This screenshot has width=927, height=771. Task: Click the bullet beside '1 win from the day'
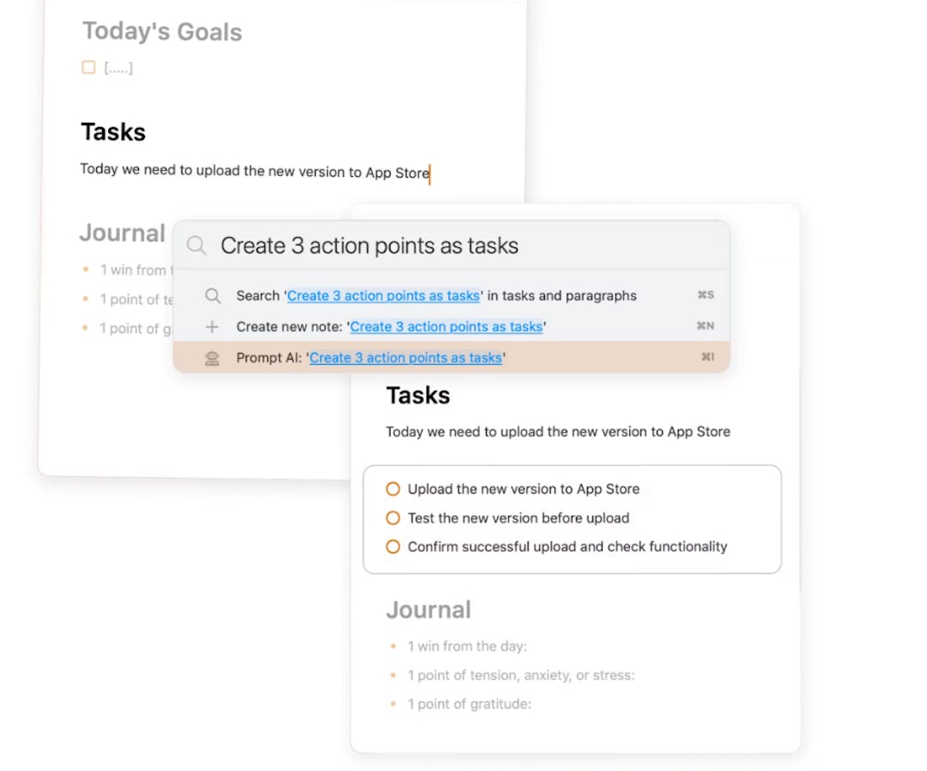tap(393, 646)
